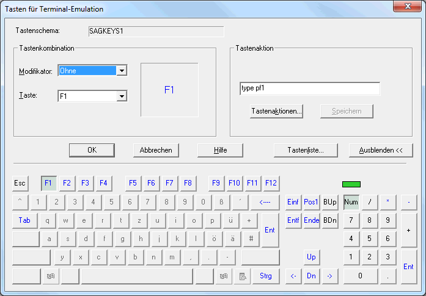Select the backspace <---- key
Screen dimensions: 426x296
[265, 202]
